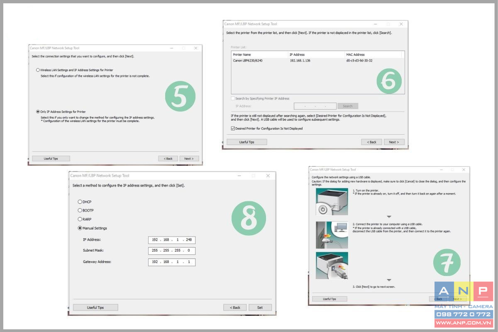The width and height of the screenshot is (498, 332).
Task: Click the Subnet Mask field showing 255.255.255.0
Action: pyautogui.click(x=172, y=251)
